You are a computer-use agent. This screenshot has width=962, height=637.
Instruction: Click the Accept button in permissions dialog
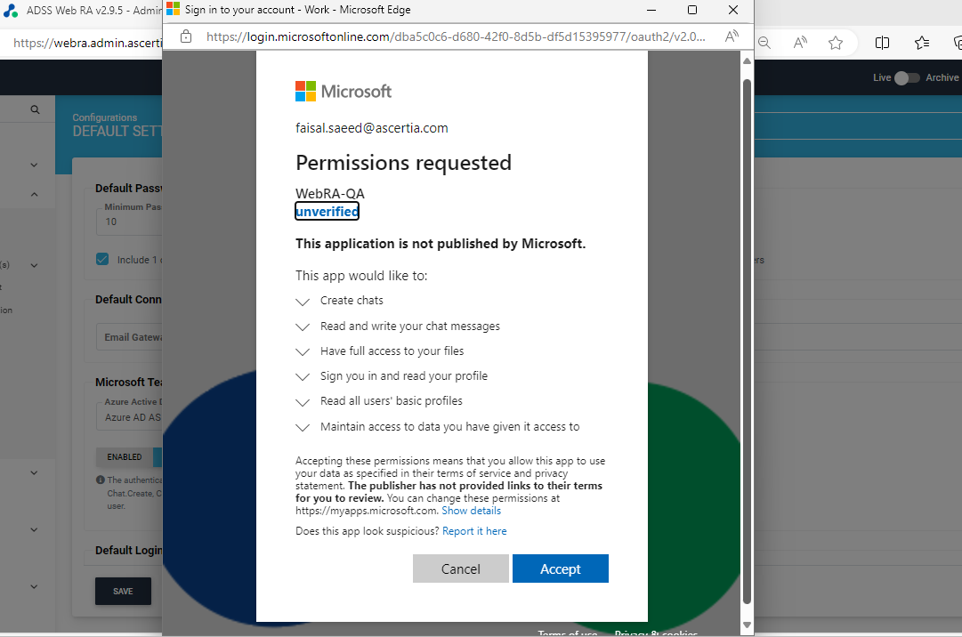560,568
